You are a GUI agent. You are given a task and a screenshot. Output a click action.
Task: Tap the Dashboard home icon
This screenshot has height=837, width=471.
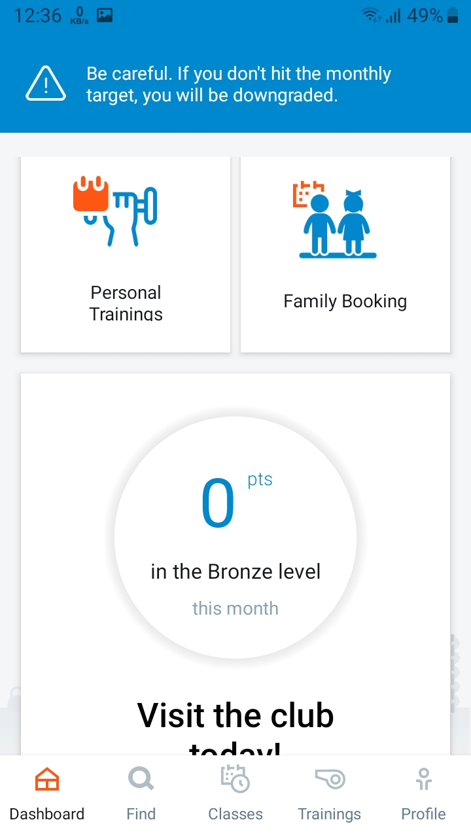[47, 779]
